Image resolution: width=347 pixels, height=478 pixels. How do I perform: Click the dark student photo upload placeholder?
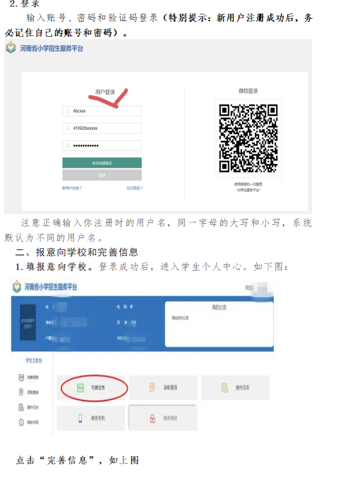[x=28, y=322]
